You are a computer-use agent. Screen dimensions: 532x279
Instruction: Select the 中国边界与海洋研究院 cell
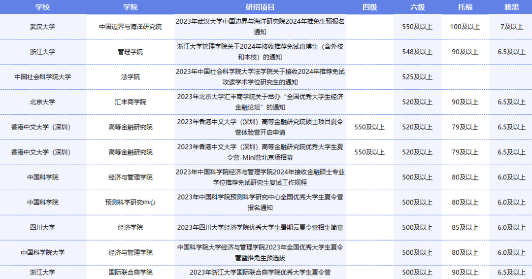tap(130, 27)
